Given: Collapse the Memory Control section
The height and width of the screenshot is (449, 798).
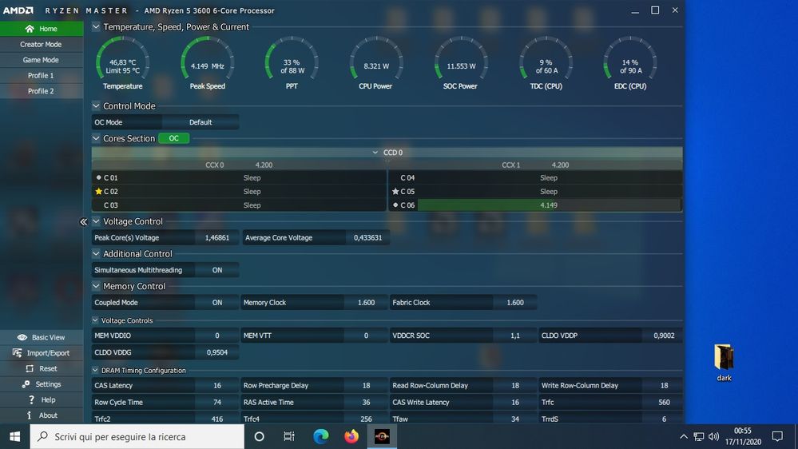Looking at the screenshot, I should [96, 286].
